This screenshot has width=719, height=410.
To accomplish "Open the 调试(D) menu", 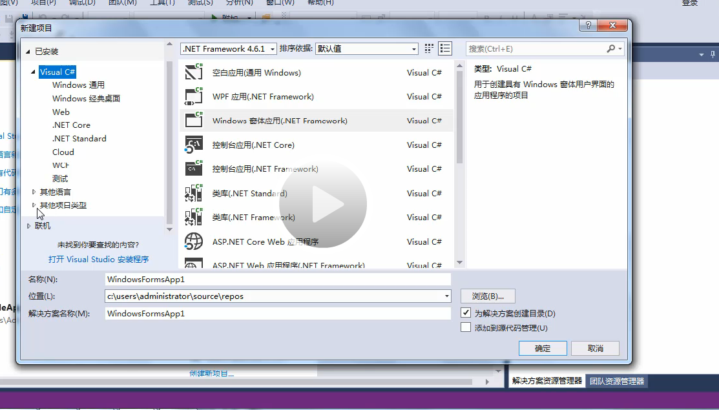I will pos(82,3).
